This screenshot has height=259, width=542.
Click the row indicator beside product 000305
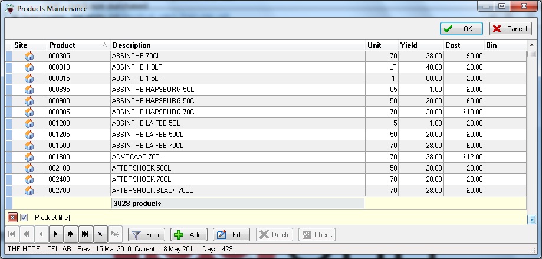[x=9, y=56]
